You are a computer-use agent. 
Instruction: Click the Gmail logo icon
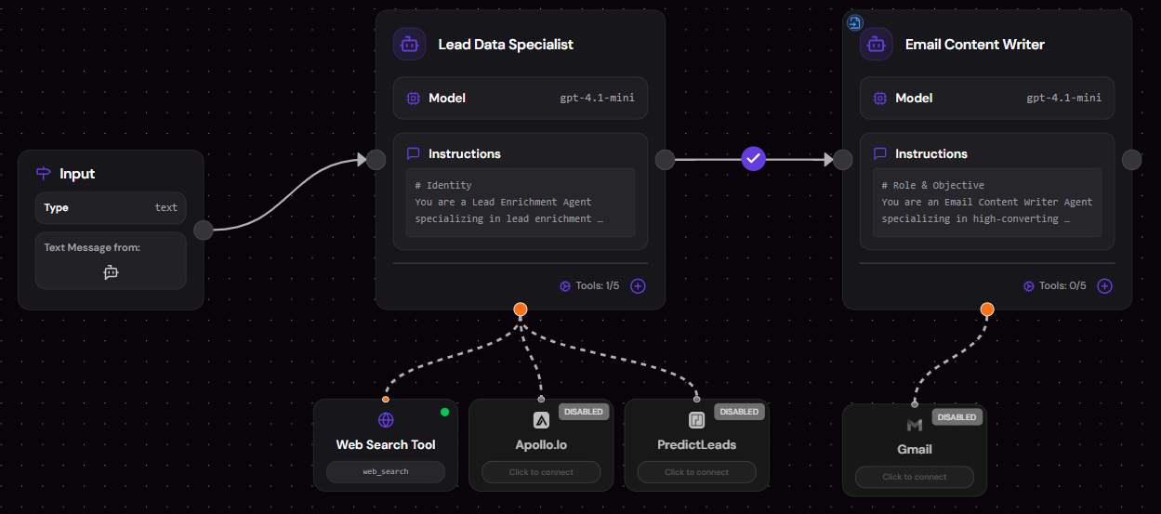click(x=915, y=425)
